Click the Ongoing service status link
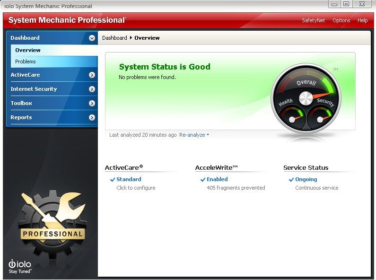The height and width of the screenshot is (280, 376). click(x=306, y=179)
